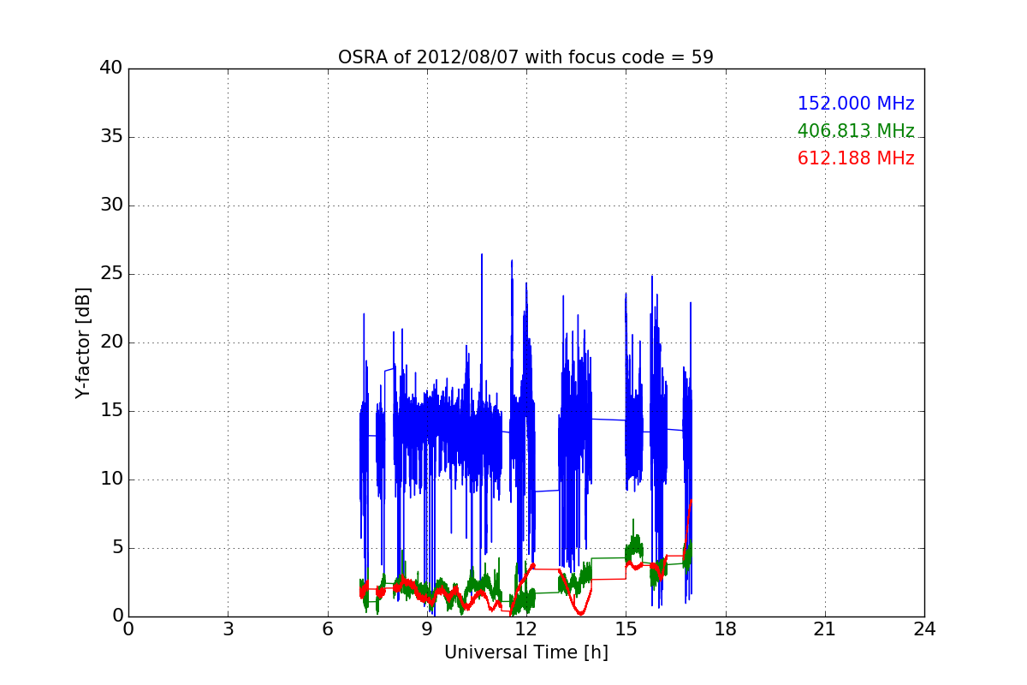This screenshot has width=1027, height=685.
Task: Click the x-axis tick label 9
Action: pos(427,629)
